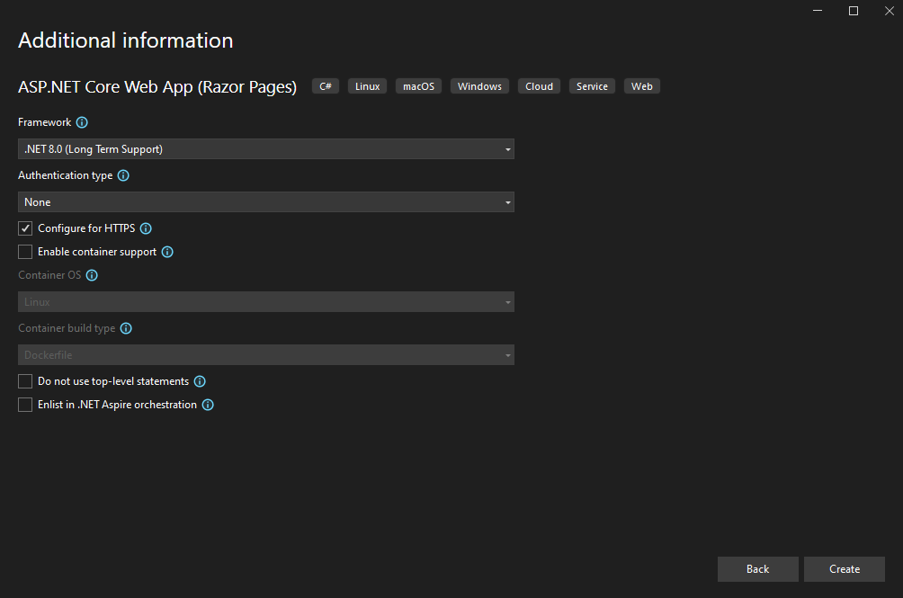Click the Cloud tag
This screenshot has height=598, width=903.
click(x=539, y=86)
